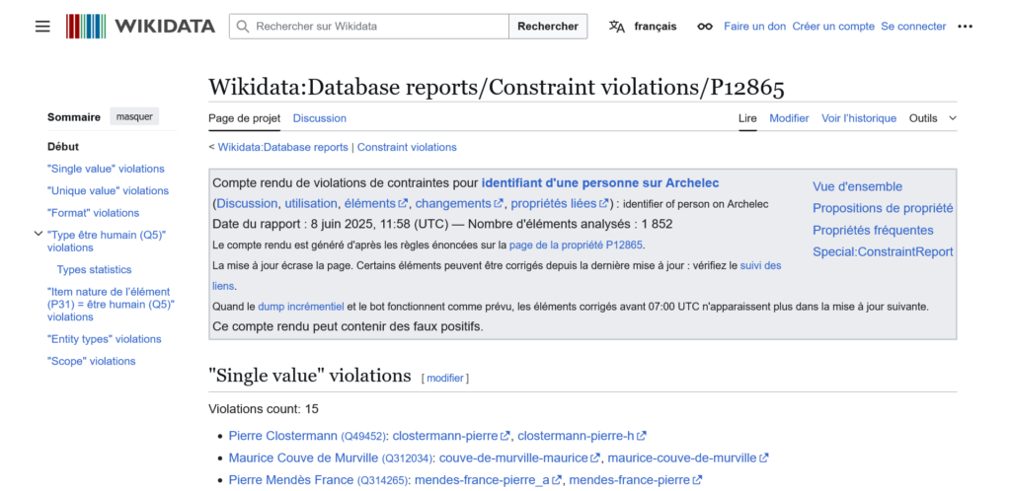Image resolution: width=1011 pixels, height=491 pixels.
Task: Edit the Single value violations section via modifier
Action: pyautogui.click(x=444, y=378)
